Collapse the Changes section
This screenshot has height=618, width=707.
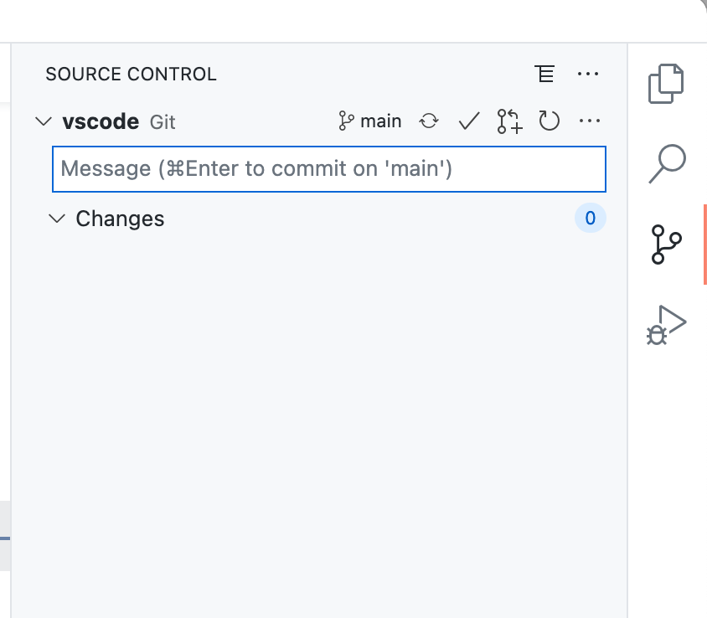57,219
